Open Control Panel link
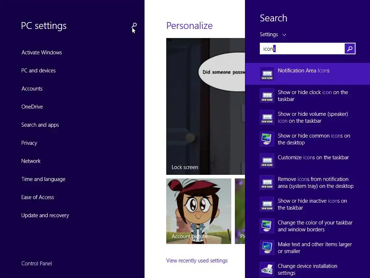Screen dimensions: 370x278 tap(36, 264)
